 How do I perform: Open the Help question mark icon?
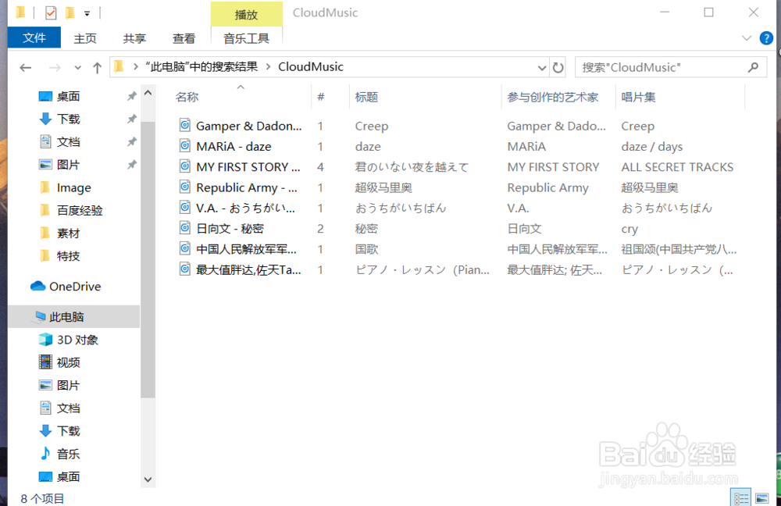[x=766, y=37]
